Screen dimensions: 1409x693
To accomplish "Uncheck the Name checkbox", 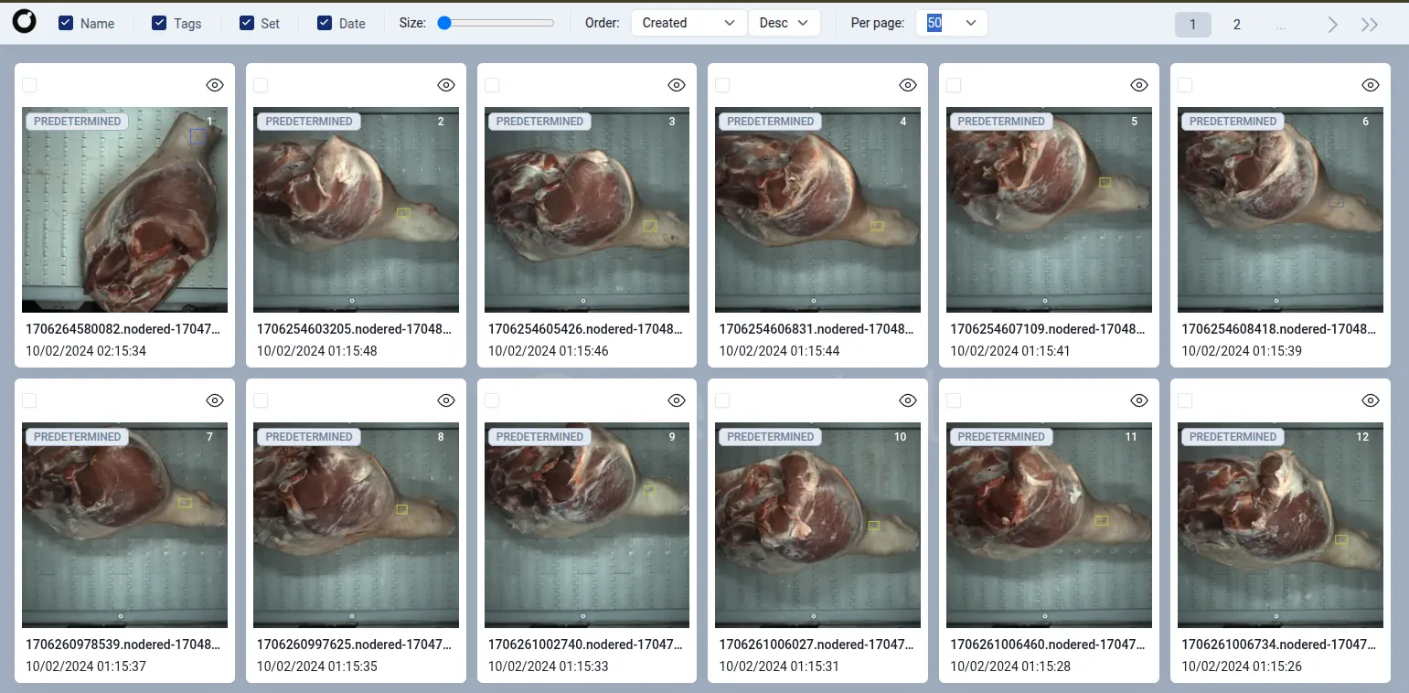I will 66,24.
